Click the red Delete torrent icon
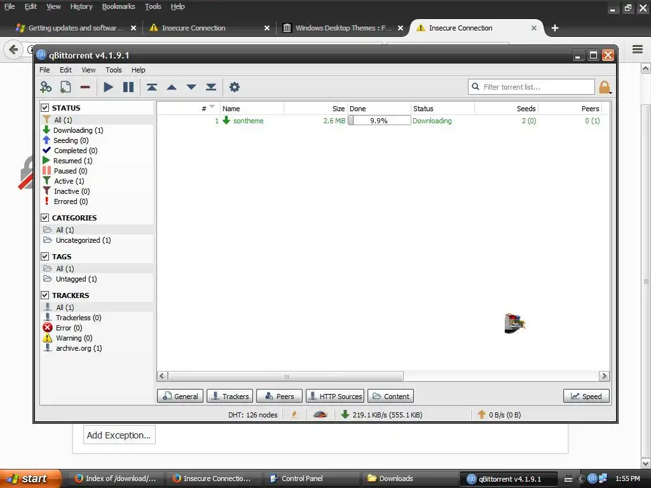Image resolution: width=651 pixels, height=488 pixels. pyautogui.click(x=85, y=87)
